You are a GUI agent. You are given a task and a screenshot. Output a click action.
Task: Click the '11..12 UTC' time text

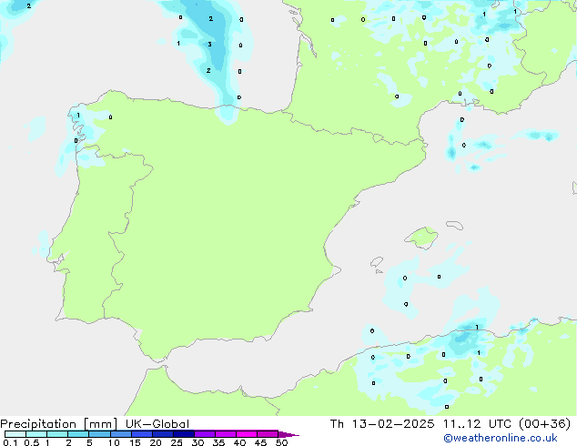pyautogui.click(x=477, y=424)
